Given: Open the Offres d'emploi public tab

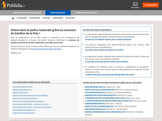Looking at the screenshot, I should pyautogui.click(x=86, y=13).
